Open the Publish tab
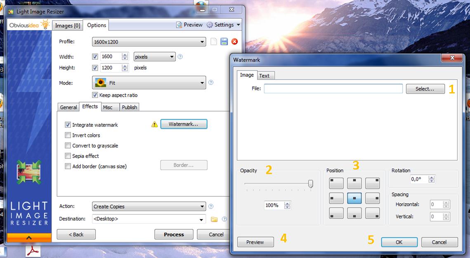 coord(129,107)
